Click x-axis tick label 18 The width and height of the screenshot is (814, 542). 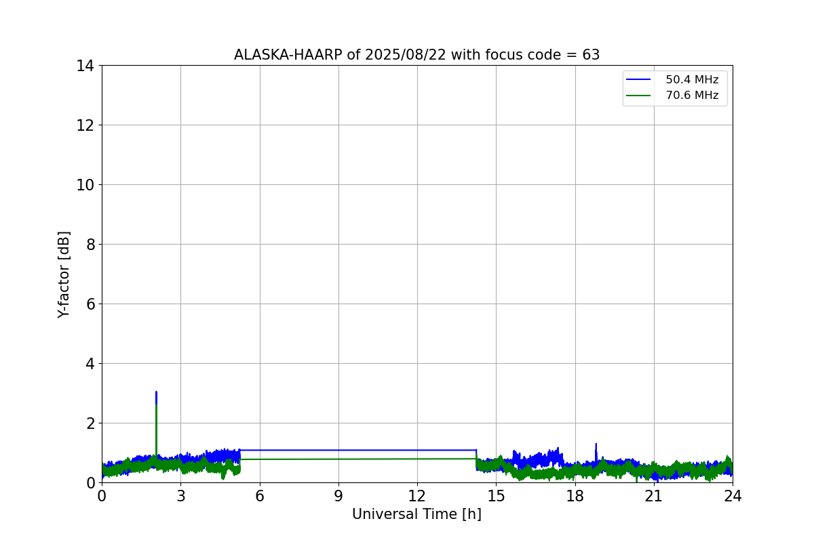coord(575,495)
